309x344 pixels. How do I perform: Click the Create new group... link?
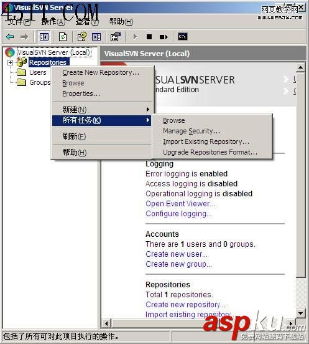click(x=179, y=264)
